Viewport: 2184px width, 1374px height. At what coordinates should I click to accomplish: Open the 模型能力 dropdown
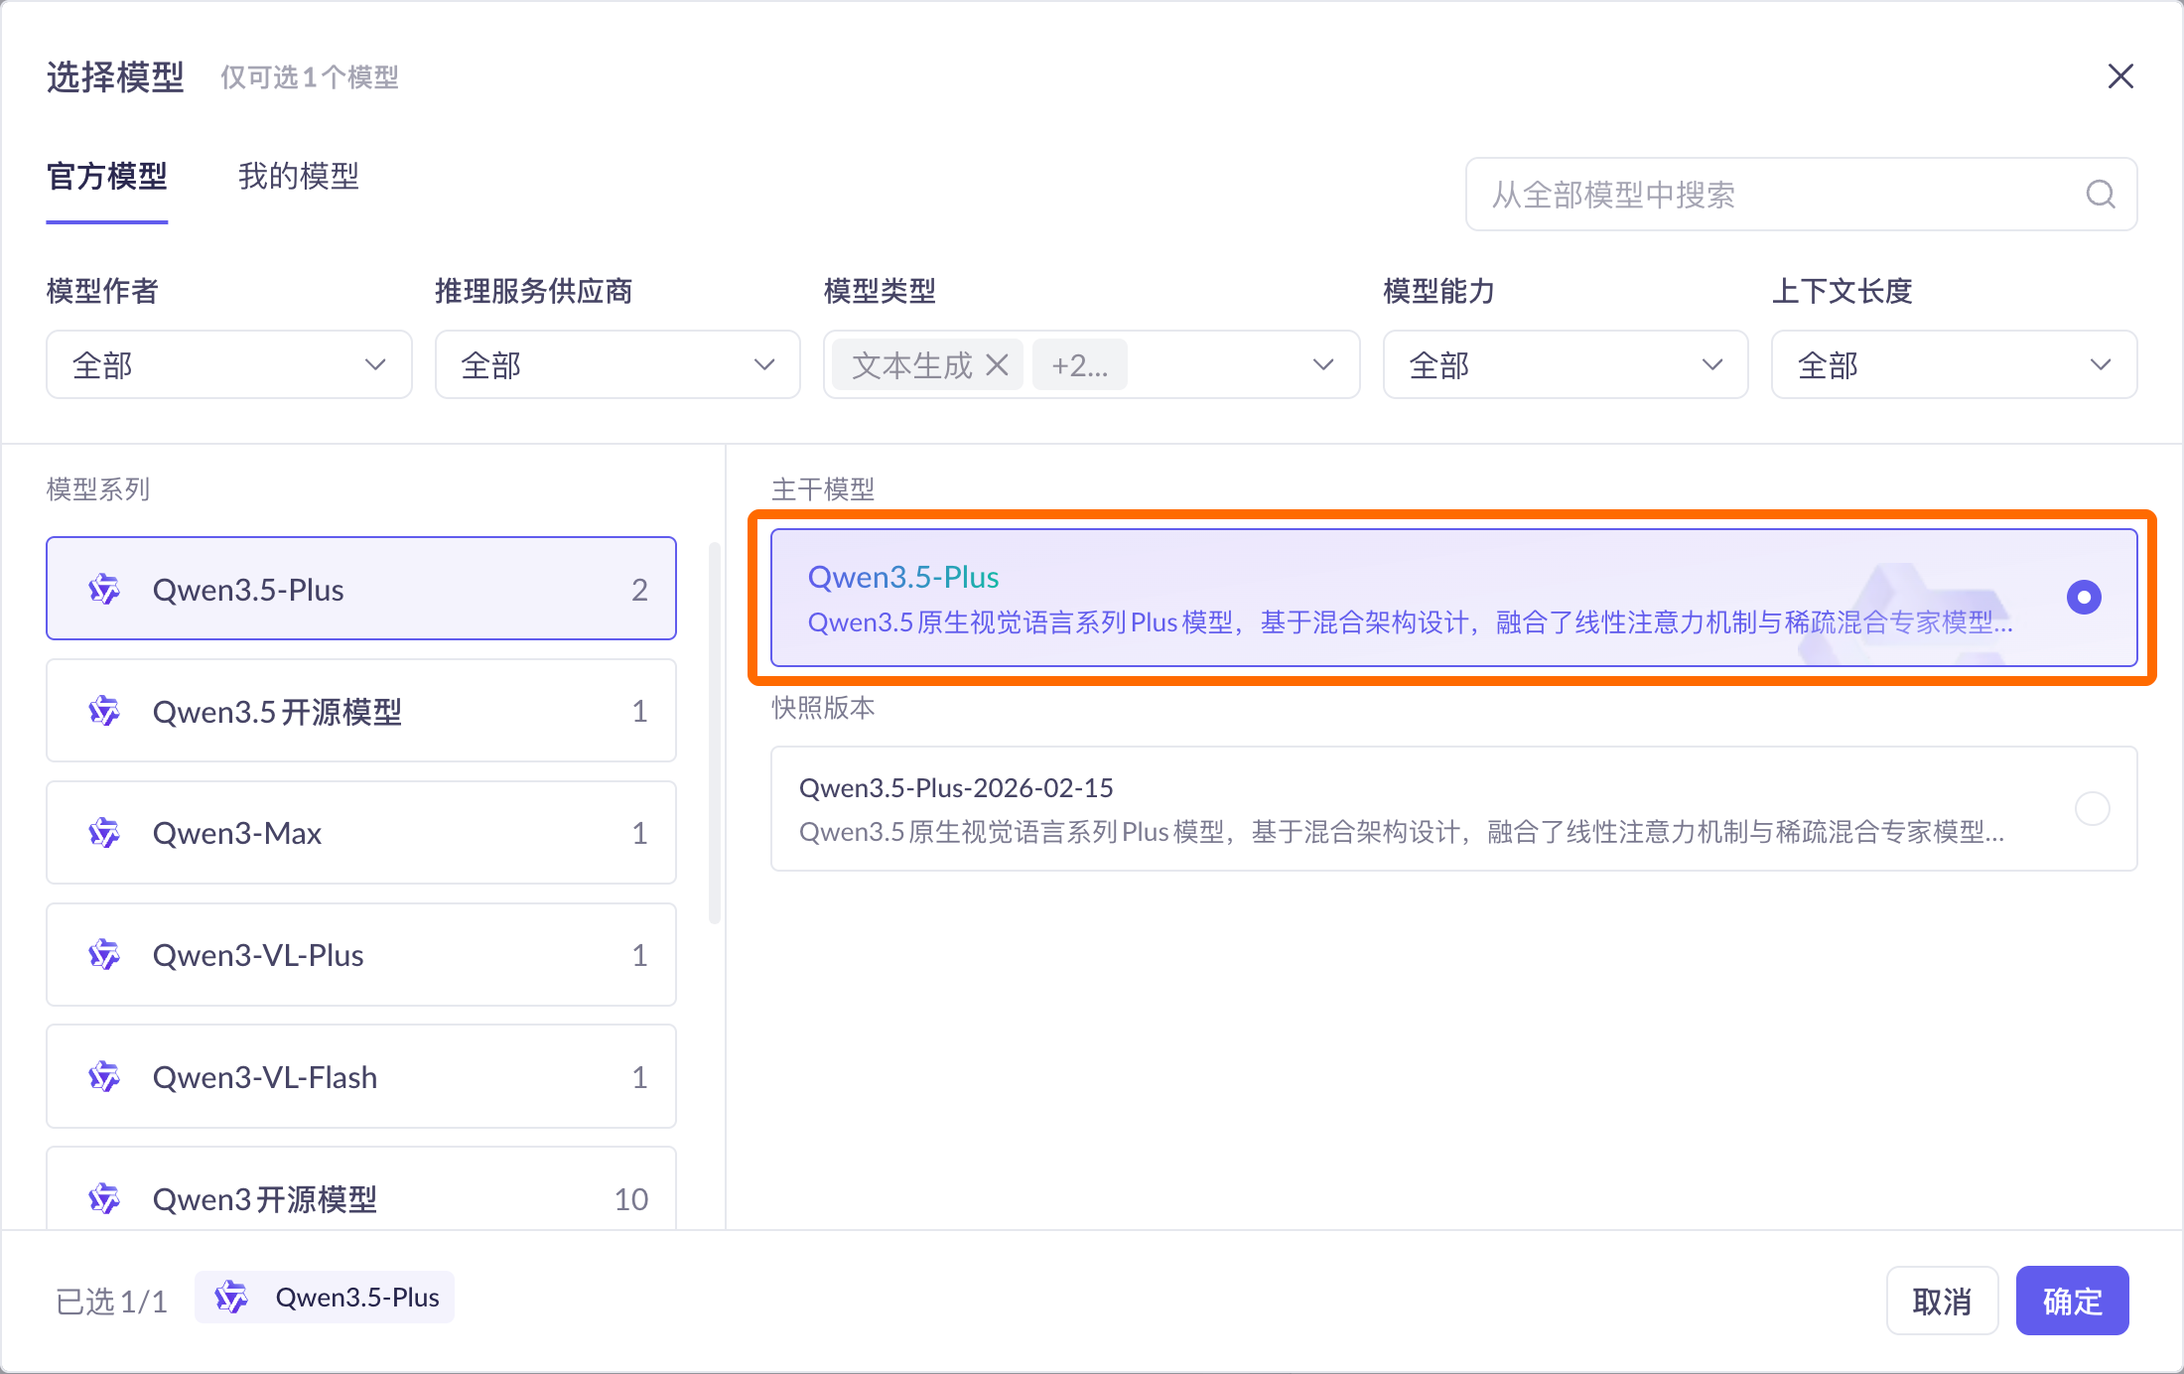(x=1566, y=364)
